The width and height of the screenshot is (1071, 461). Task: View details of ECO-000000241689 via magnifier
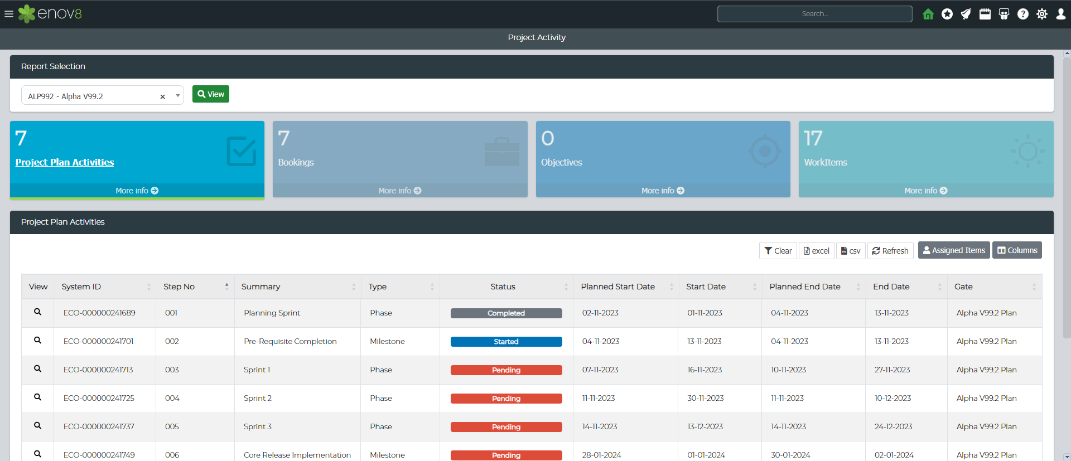tap(37, 312)
